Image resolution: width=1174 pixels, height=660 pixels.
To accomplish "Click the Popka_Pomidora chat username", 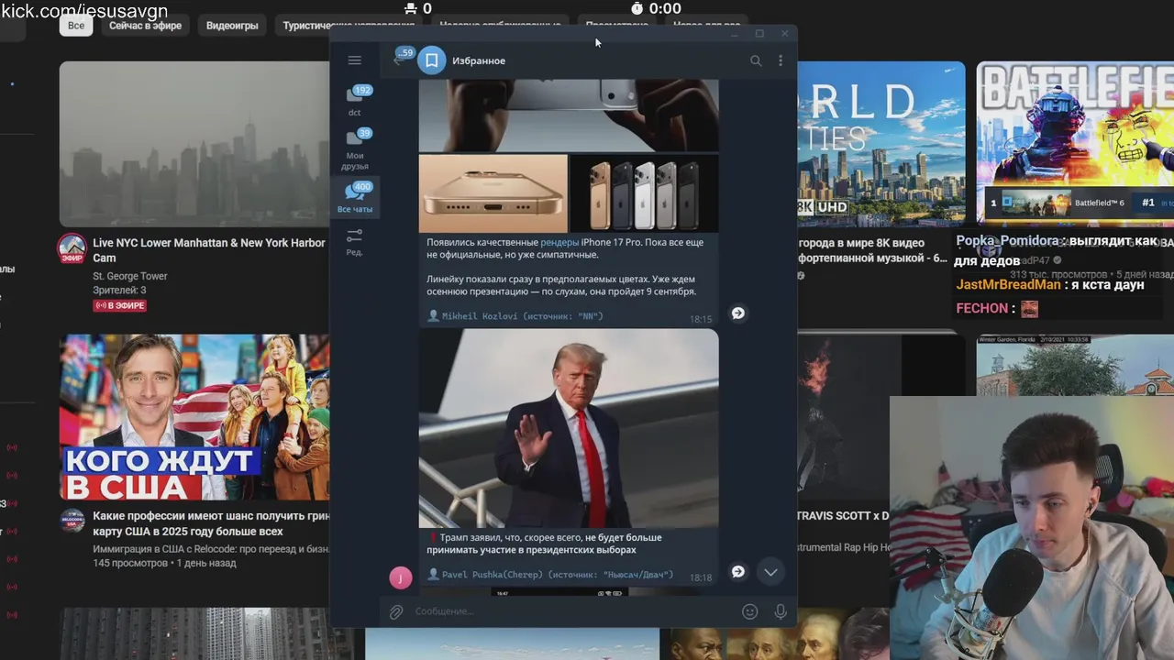I will coord(1008,241).
